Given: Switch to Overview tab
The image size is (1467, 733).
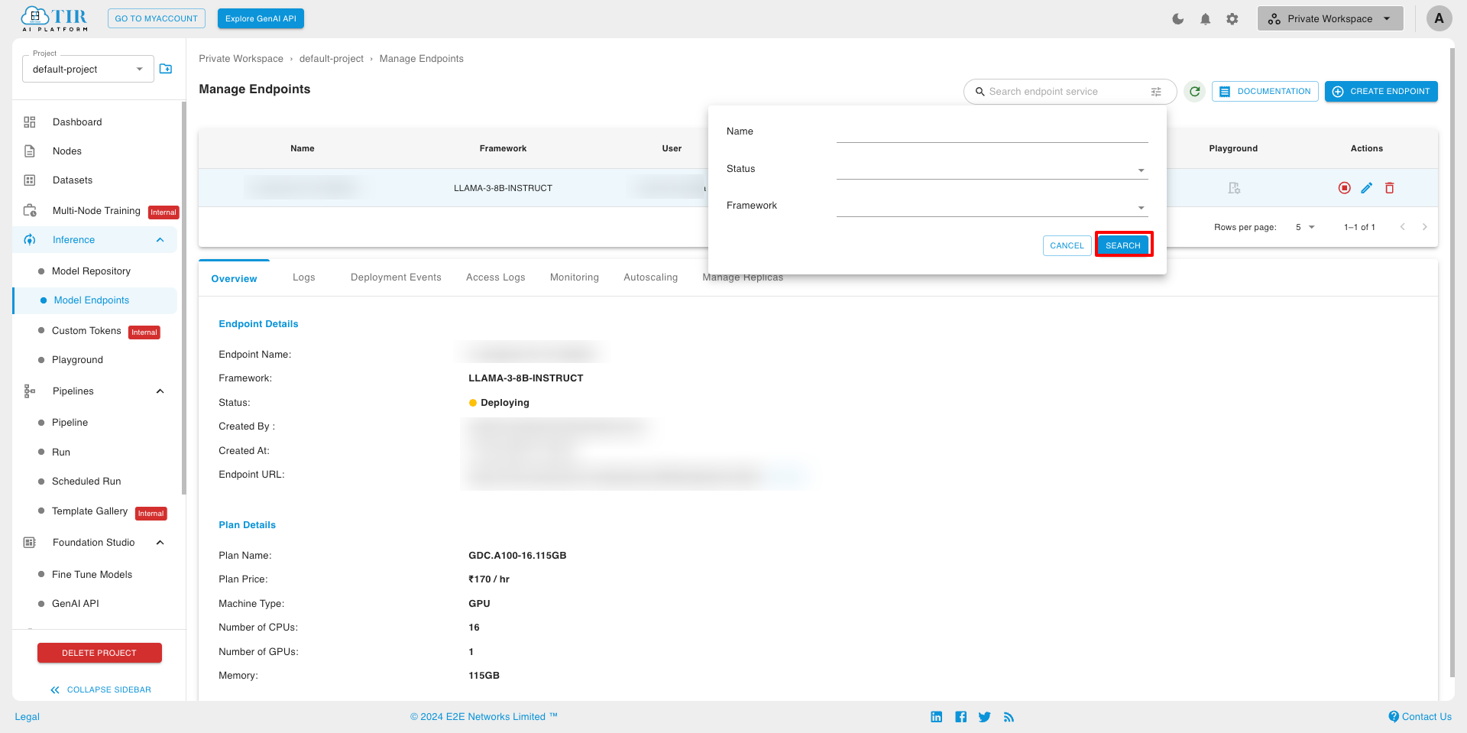Looking at the screenshot, I should [x=234, y=279].
